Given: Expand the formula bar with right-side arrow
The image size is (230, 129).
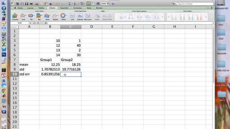Looking at the screenshot, I should click(x=213, y=23).
